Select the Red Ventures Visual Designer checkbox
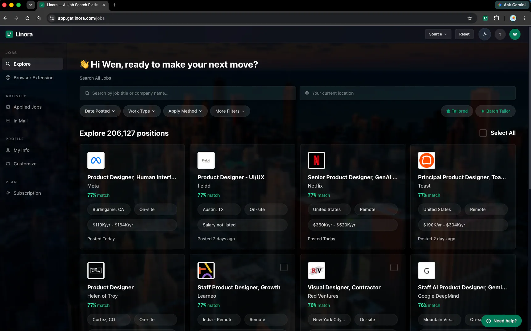 394,267
